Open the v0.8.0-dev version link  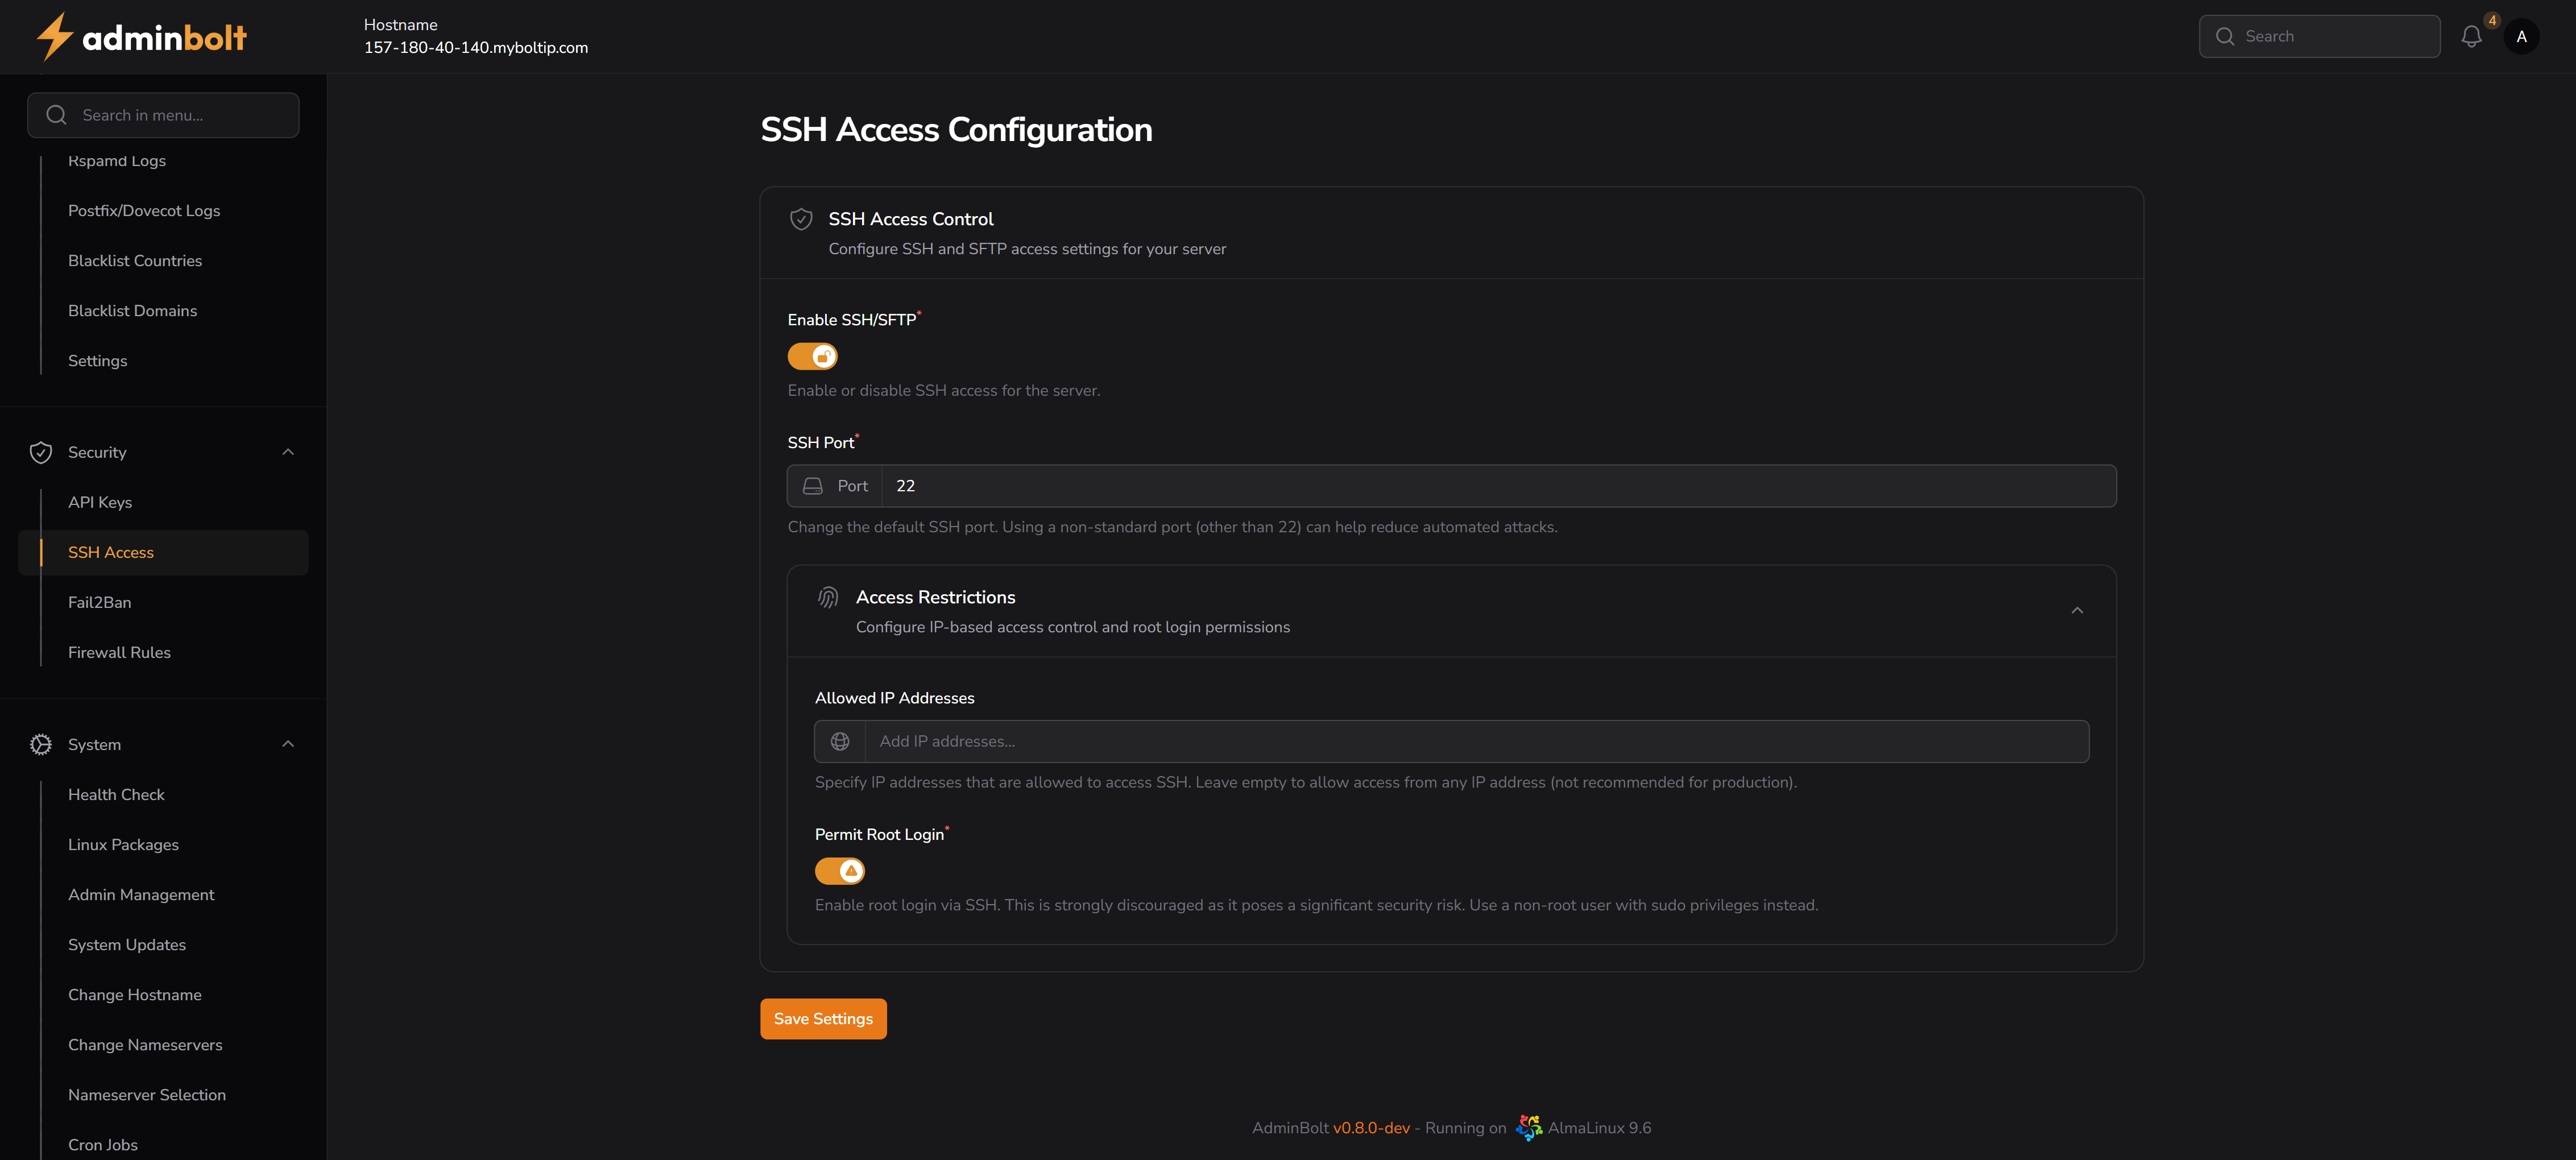[x=1372, y=1127]
